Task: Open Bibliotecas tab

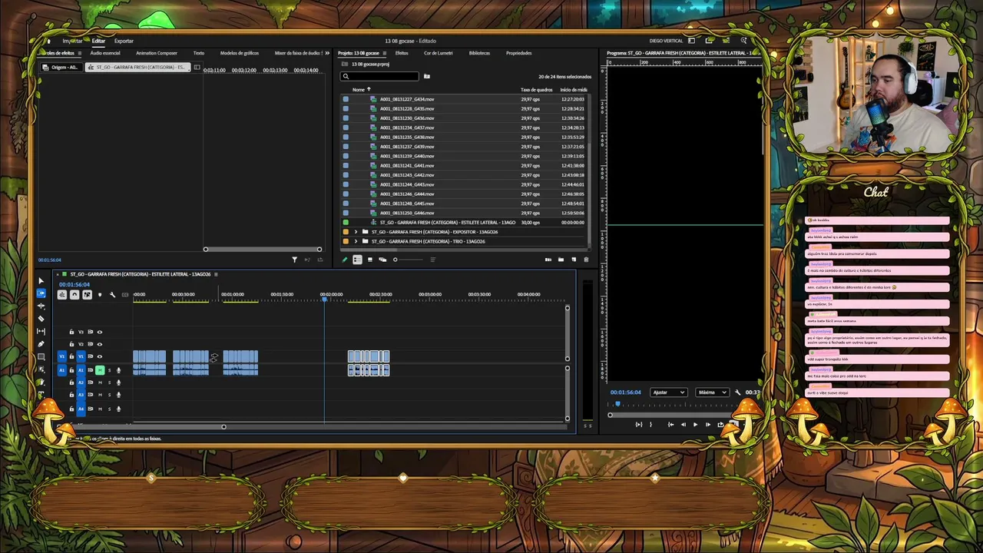Action: click(x=479, y=53)
